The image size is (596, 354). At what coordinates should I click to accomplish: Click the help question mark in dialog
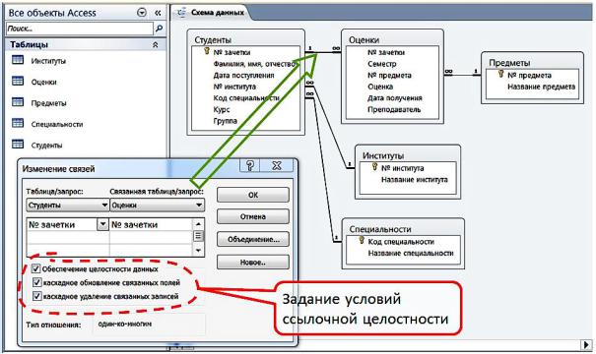coord(249,166)
